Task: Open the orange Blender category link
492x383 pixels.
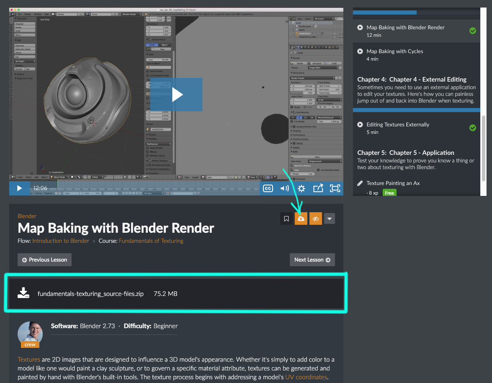Action: [27, 216]
